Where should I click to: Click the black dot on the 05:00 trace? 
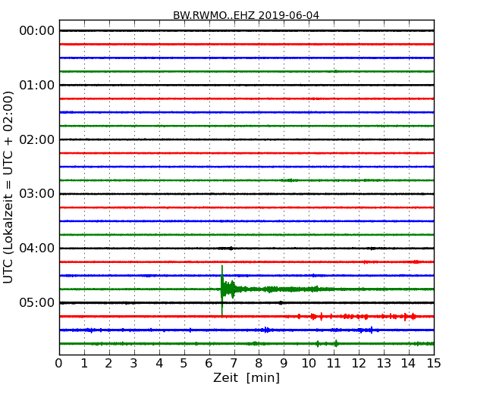click(281, 303)
